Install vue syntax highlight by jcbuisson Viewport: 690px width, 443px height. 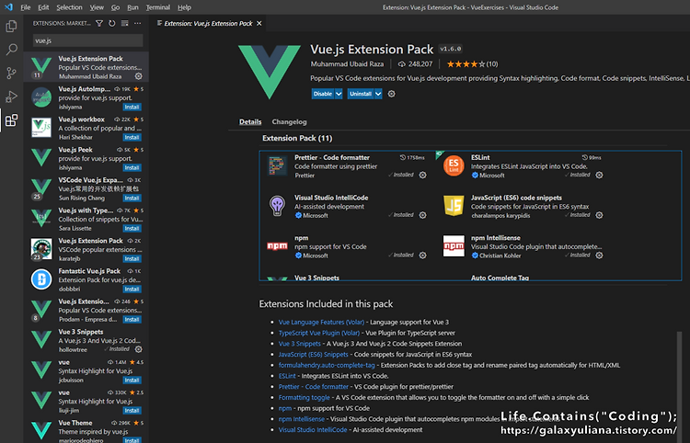click(132, 380)
